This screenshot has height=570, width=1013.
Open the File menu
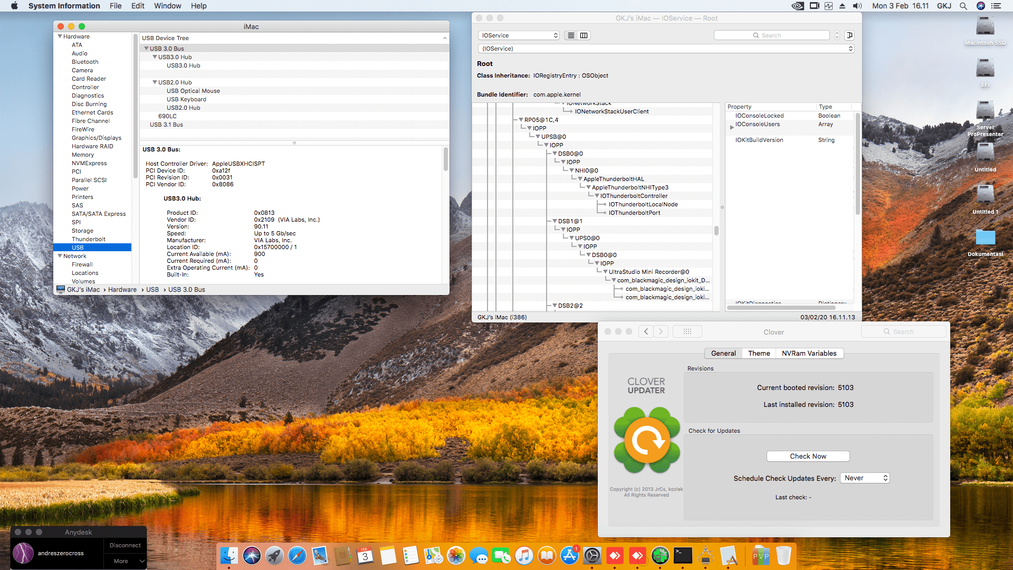[116, 6]
